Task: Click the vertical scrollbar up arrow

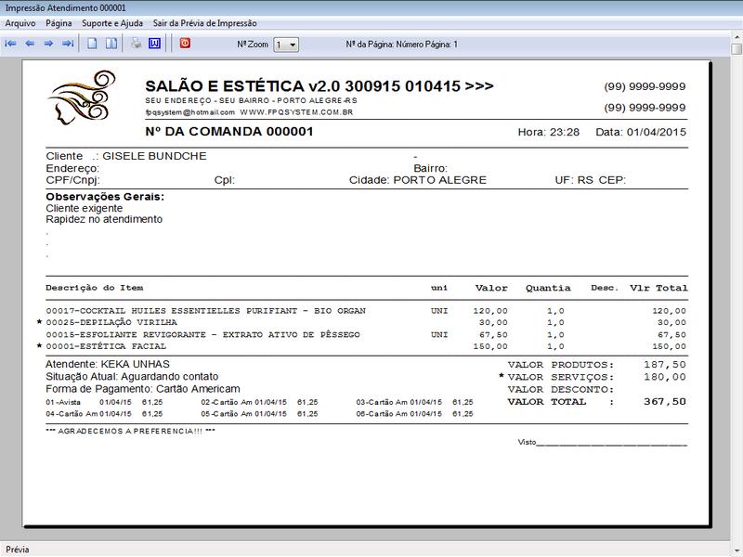Action: coord(736,36)
